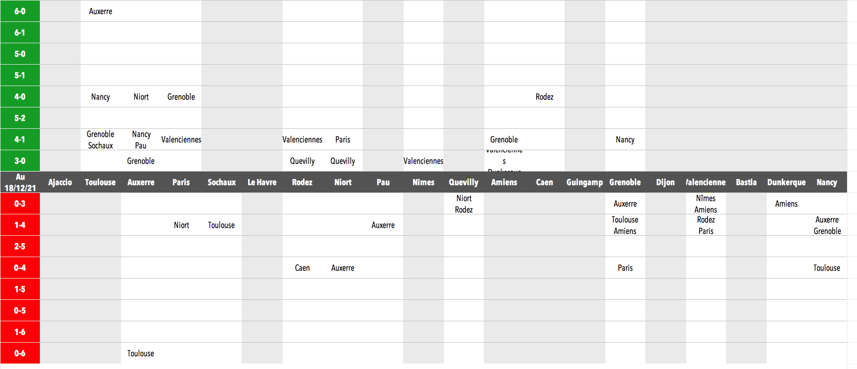Select the Auxerre cell in the Pau column

(383, 225)
